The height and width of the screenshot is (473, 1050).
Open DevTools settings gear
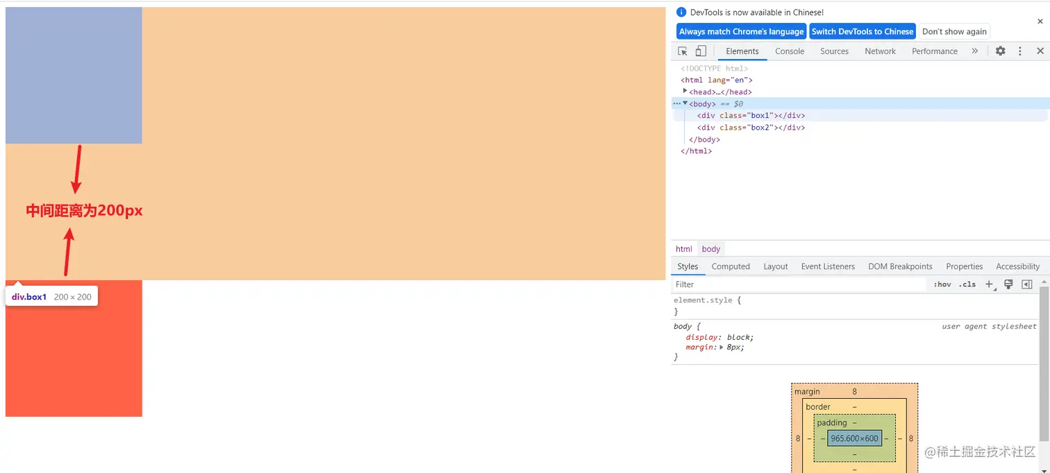tap(1000, 51)
